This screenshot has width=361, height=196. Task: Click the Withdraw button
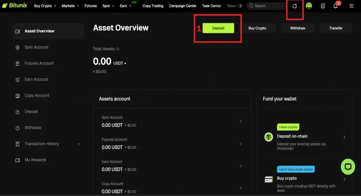(x=298, y=28)
